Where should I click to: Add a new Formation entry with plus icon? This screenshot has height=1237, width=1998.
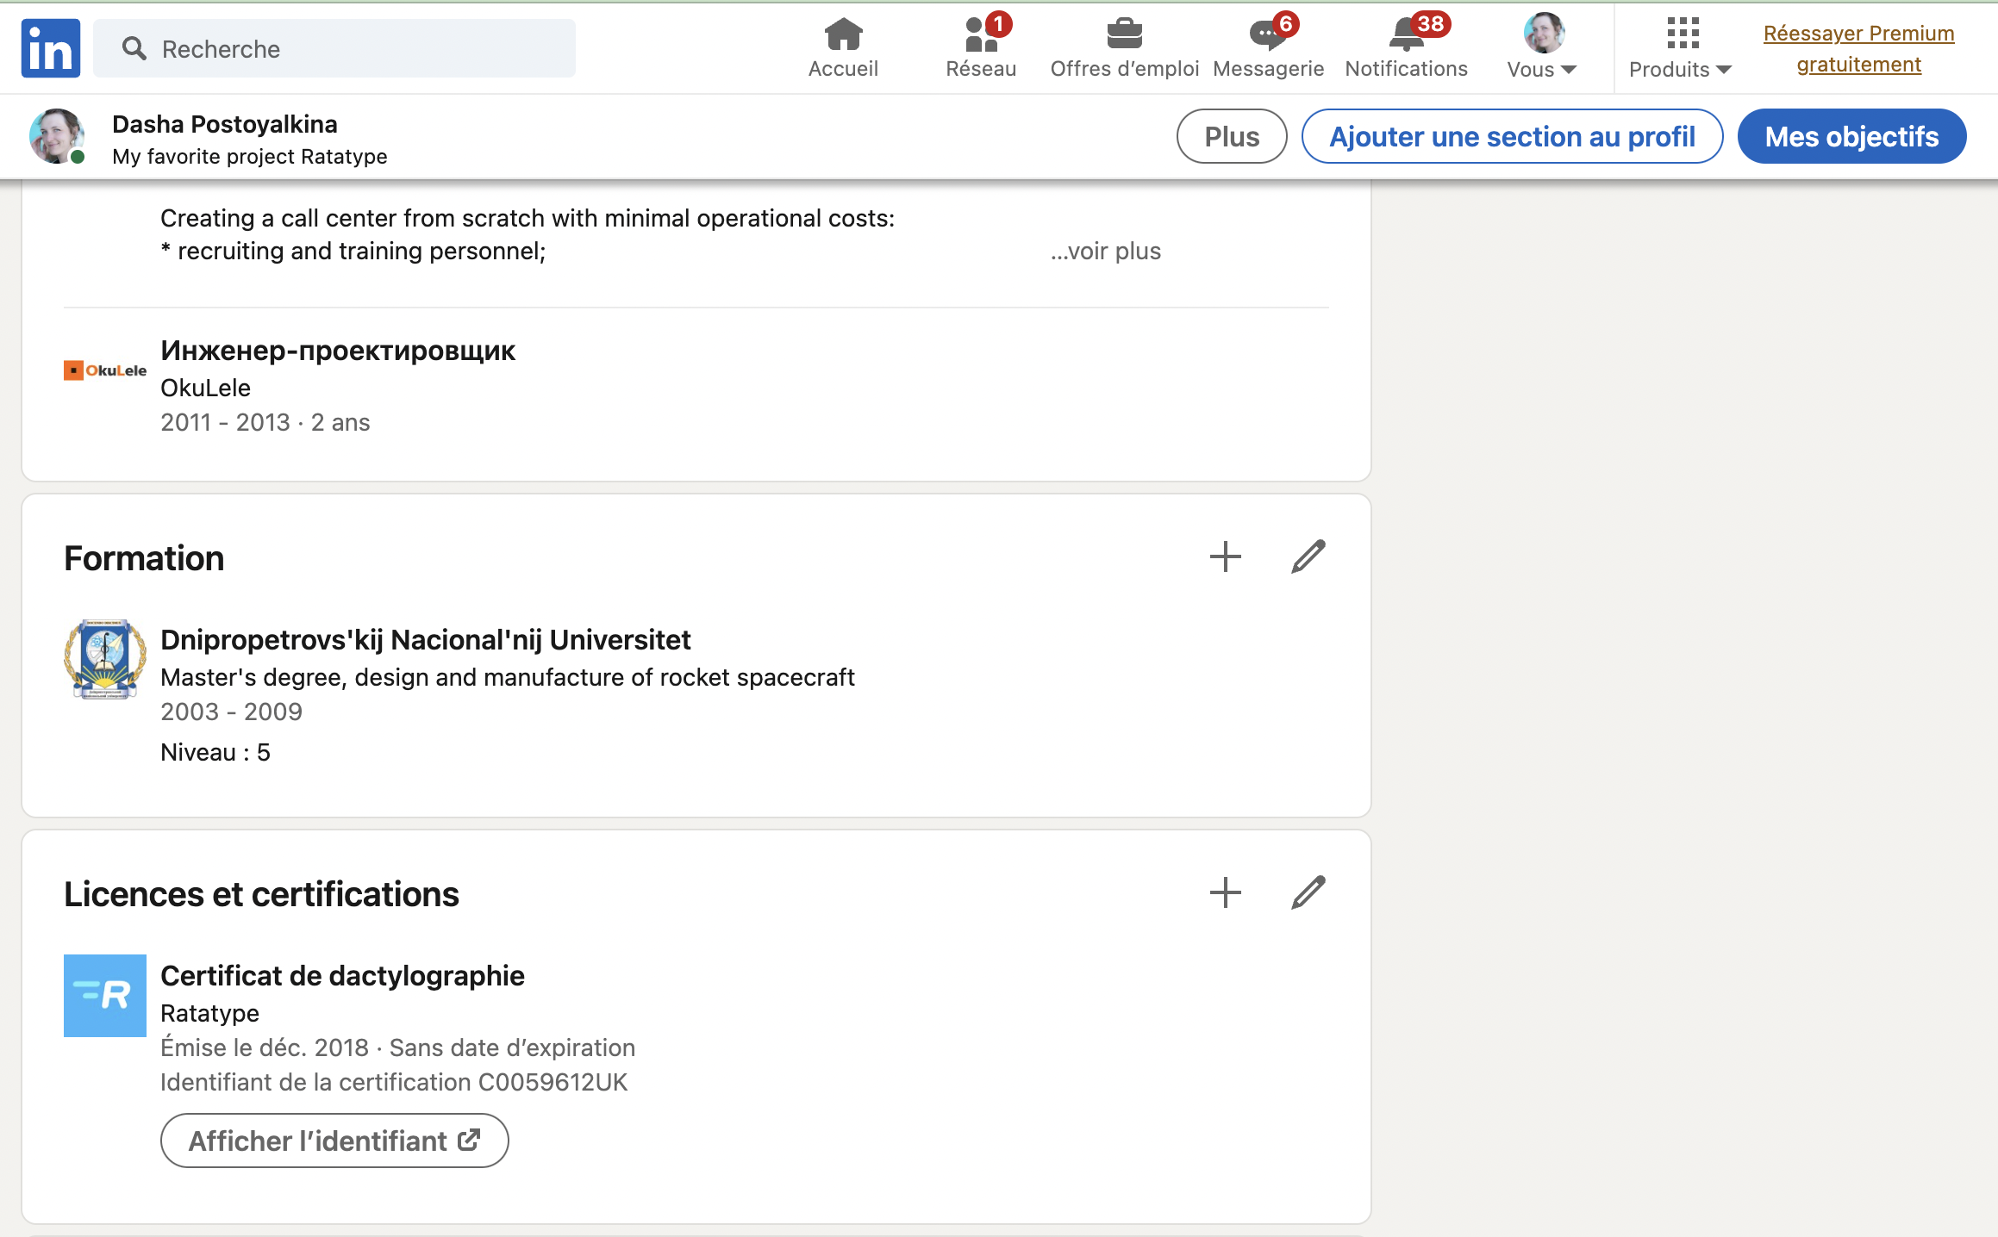pos(1225,557)
